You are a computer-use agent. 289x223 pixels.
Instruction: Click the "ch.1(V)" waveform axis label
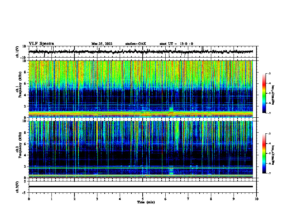pyautogui.click(x=18, y=52)
